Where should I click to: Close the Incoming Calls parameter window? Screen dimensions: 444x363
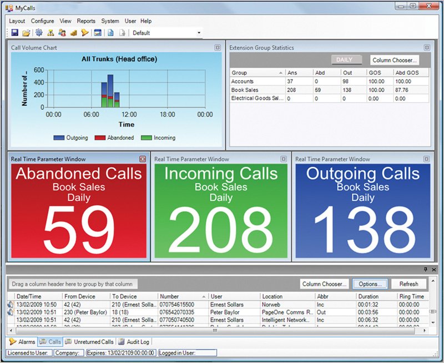point(284,159)
